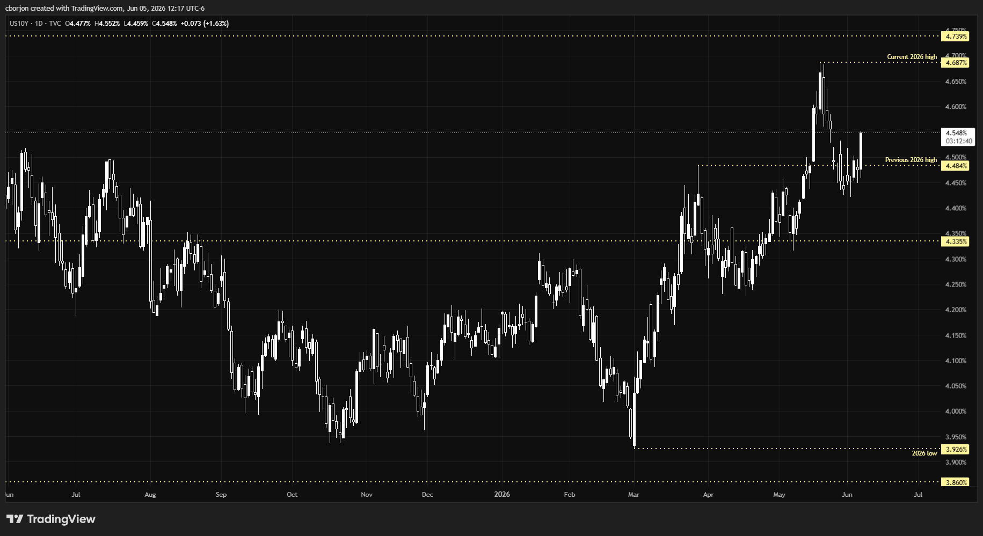Click the change value +0.073 (+1.63%)
This screenshot has width=983, height=536.
(x=205, y=24)
